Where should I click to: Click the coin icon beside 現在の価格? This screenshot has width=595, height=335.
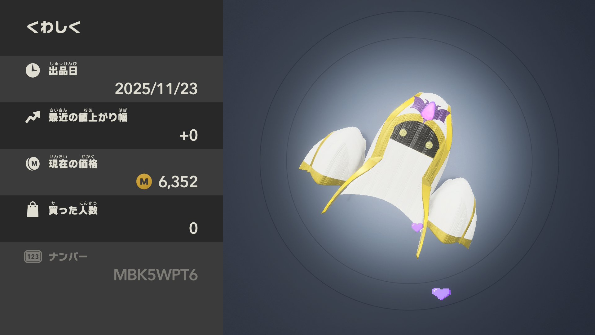click(33, 163)
